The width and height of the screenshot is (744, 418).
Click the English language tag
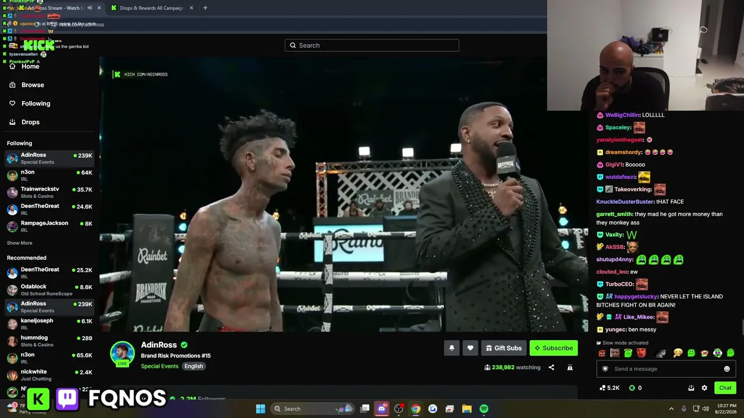click(194, 366)
